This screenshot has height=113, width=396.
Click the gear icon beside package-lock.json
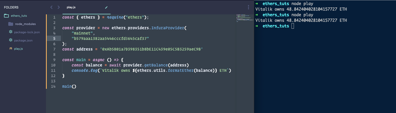tap(11, 32)
